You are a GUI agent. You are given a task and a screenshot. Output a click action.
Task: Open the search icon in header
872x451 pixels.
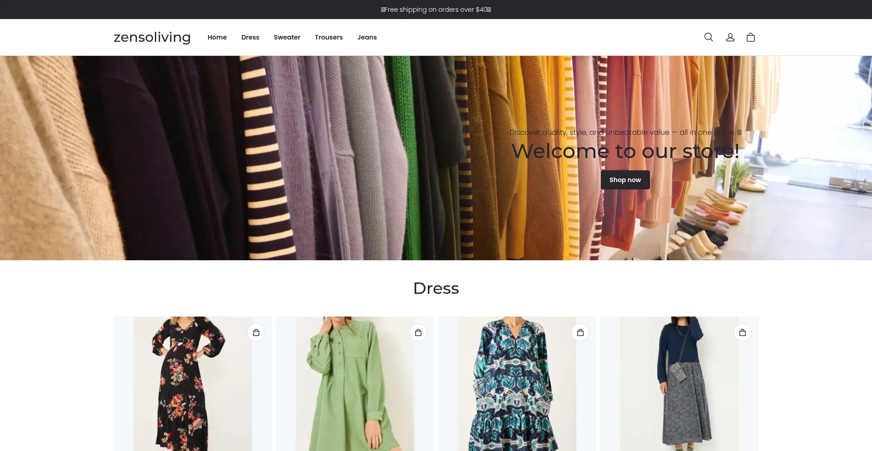(x=708, y=37)
